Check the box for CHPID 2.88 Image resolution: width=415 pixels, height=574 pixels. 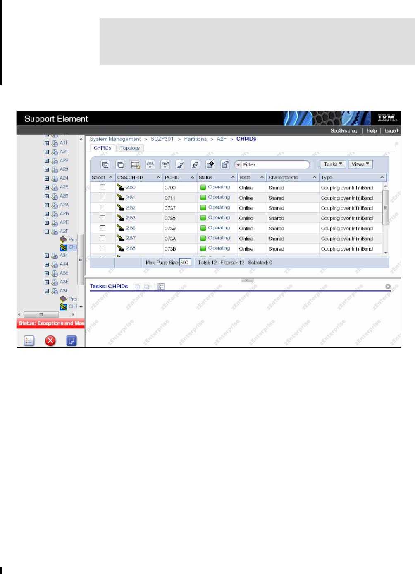point(103,248)
